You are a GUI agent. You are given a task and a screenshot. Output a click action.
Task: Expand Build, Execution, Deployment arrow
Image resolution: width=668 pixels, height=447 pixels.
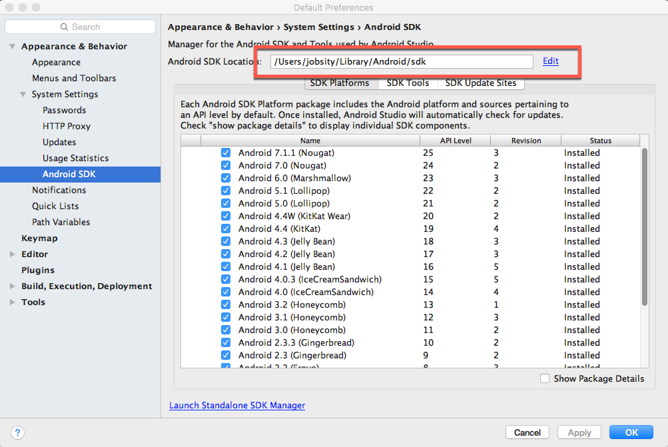[13, 286]
